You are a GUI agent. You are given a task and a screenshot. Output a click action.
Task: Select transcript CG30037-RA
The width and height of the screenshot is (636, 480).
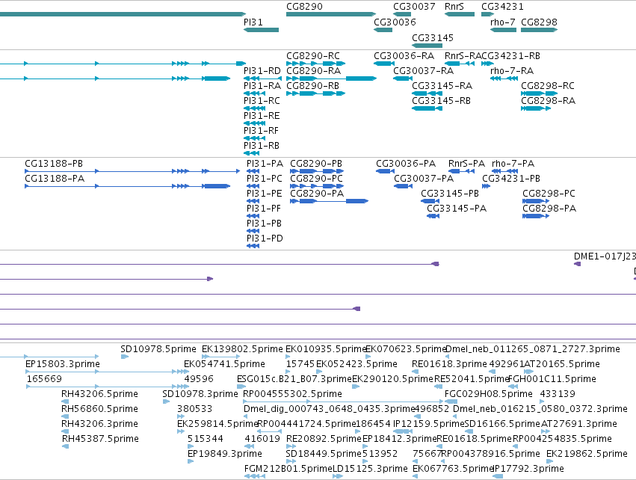(423, 71)
